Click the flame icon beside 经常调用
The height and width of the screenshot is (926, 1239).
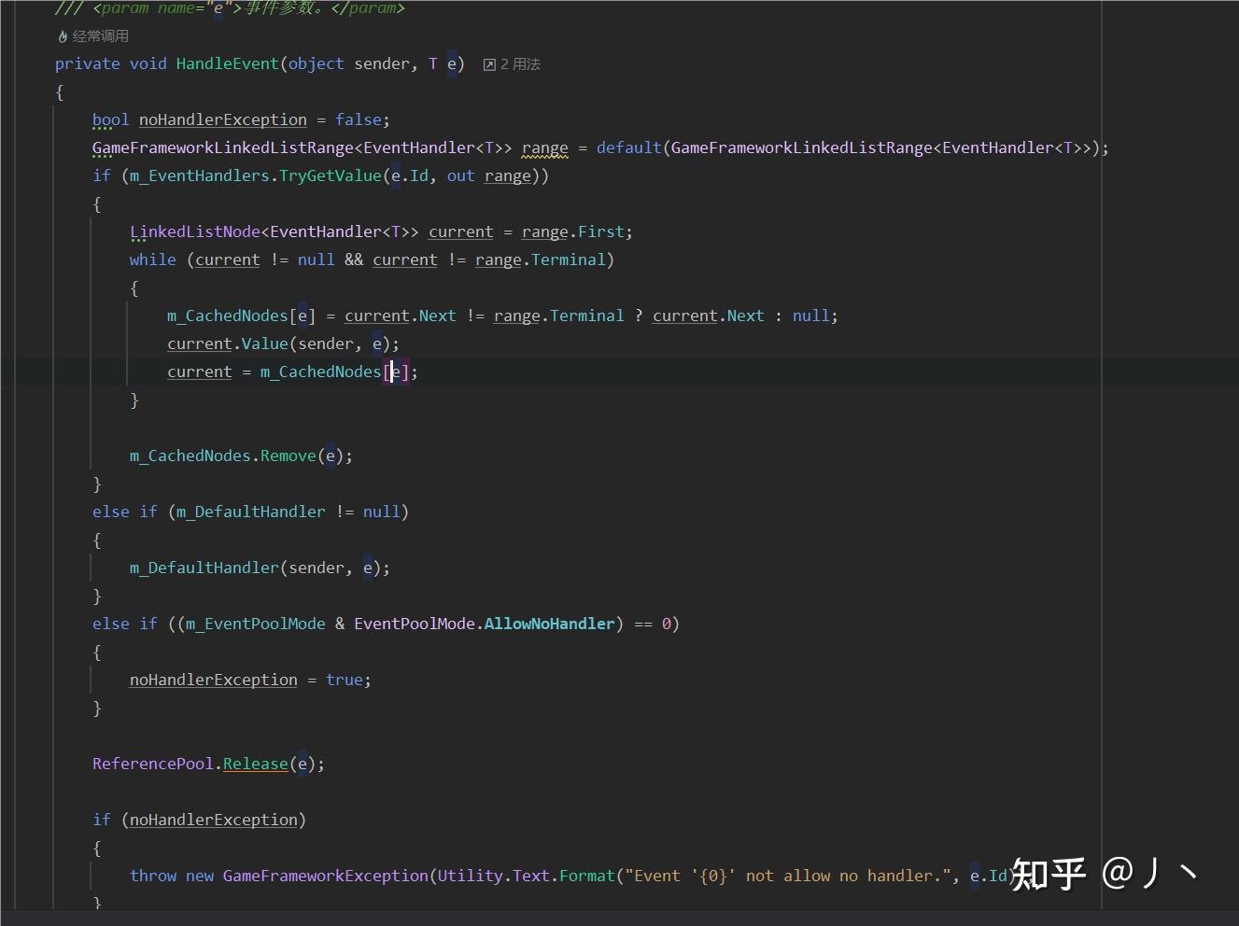point(62,35)
